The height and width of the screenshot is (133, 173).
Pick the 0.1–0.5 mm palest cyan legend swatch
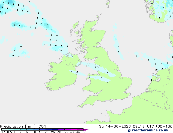tap(5, 129)
